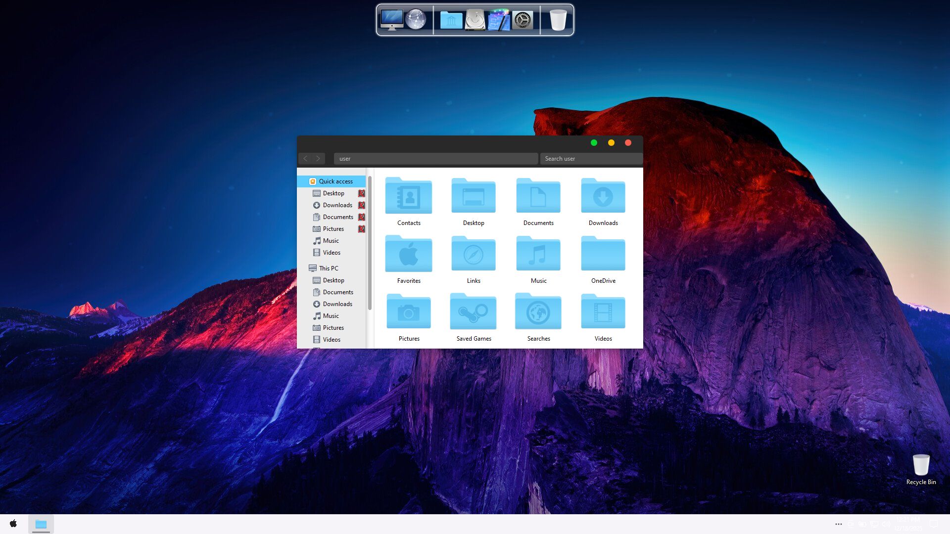Click the System Preferences gear in dock
Screen dimensions: 950x534
[x=522, y=20]
